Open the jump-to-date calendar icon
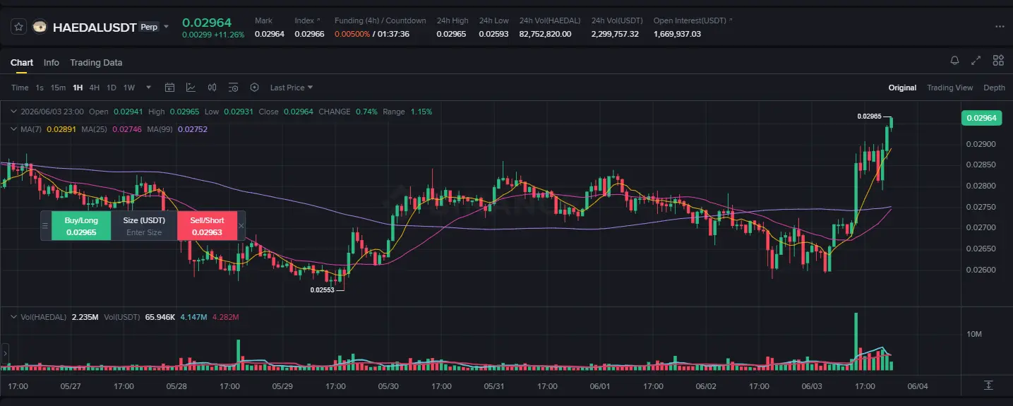Viewport: 1013px width, 406px height. point(169,88)
